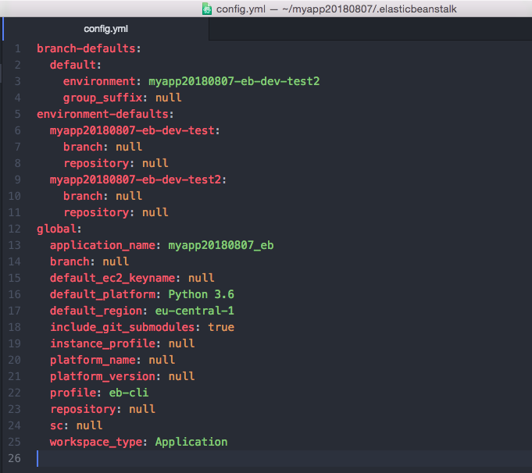532x473 pixels.
Task: Click the 'myapp20180807-eb-dev-test2:' key on line 9
Action: click(138, 180)
